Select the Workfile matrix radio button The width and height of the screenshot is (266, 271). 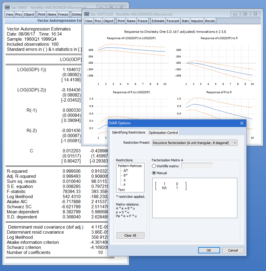[154, 166]
